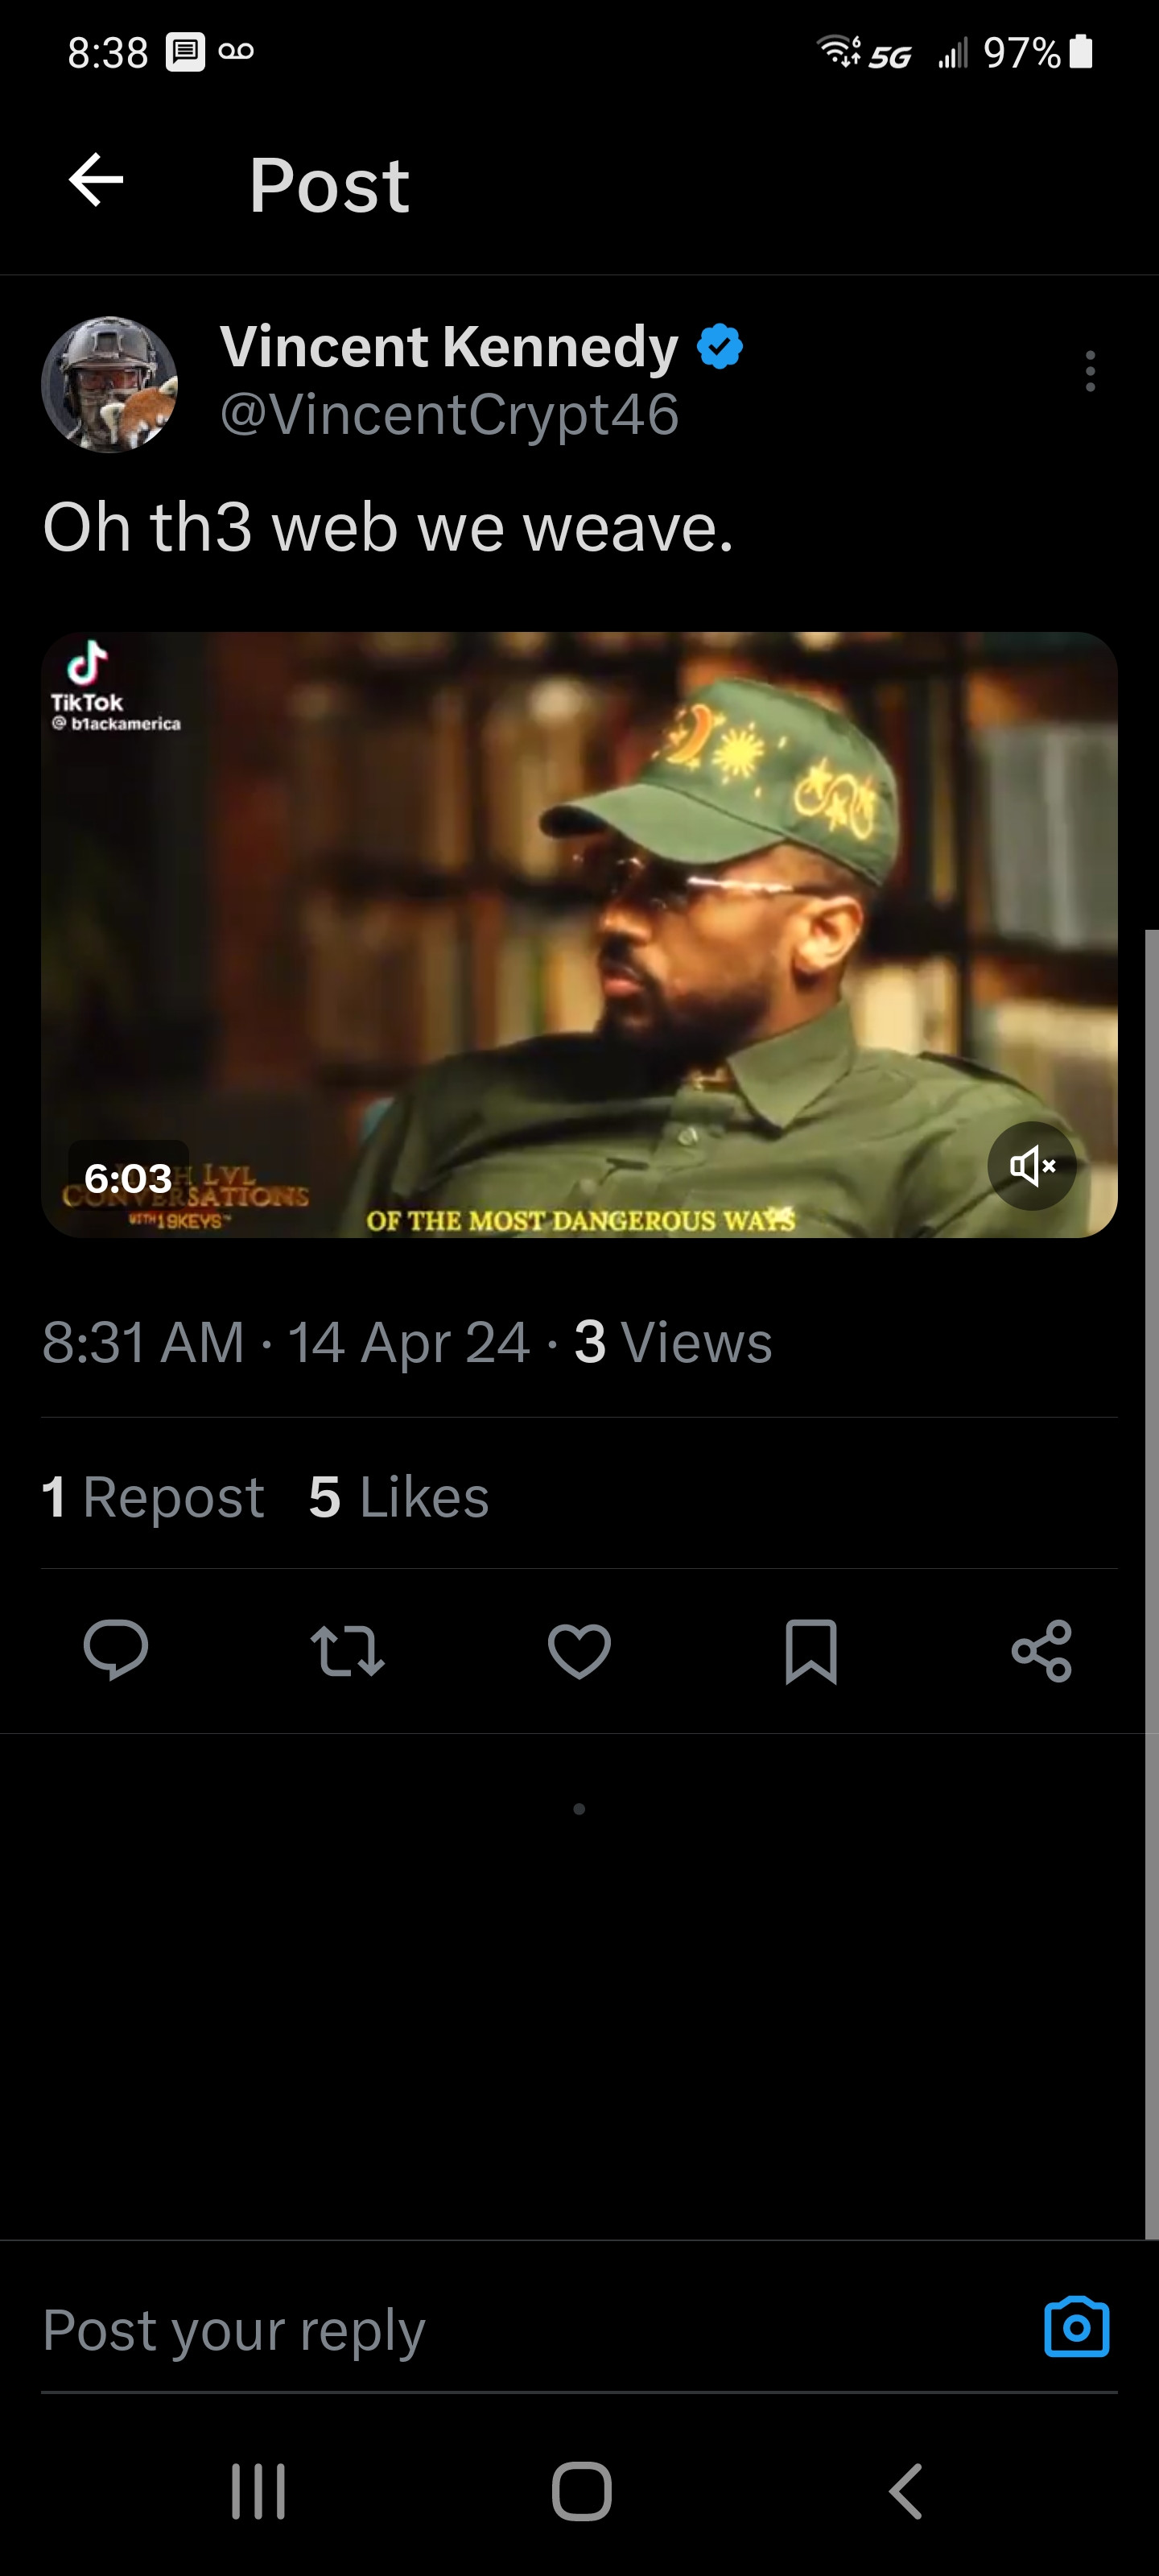
Task: Bookmark this post
Action: pyautogui.click(x=811, y=1650)
